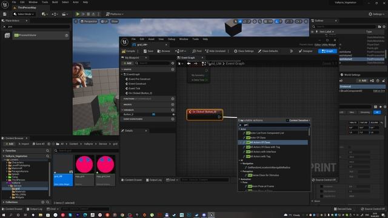Click the Save All icon in Content Browser
Image resolution: width=388 pixels, height=218 pixels.
click(38, 144)
